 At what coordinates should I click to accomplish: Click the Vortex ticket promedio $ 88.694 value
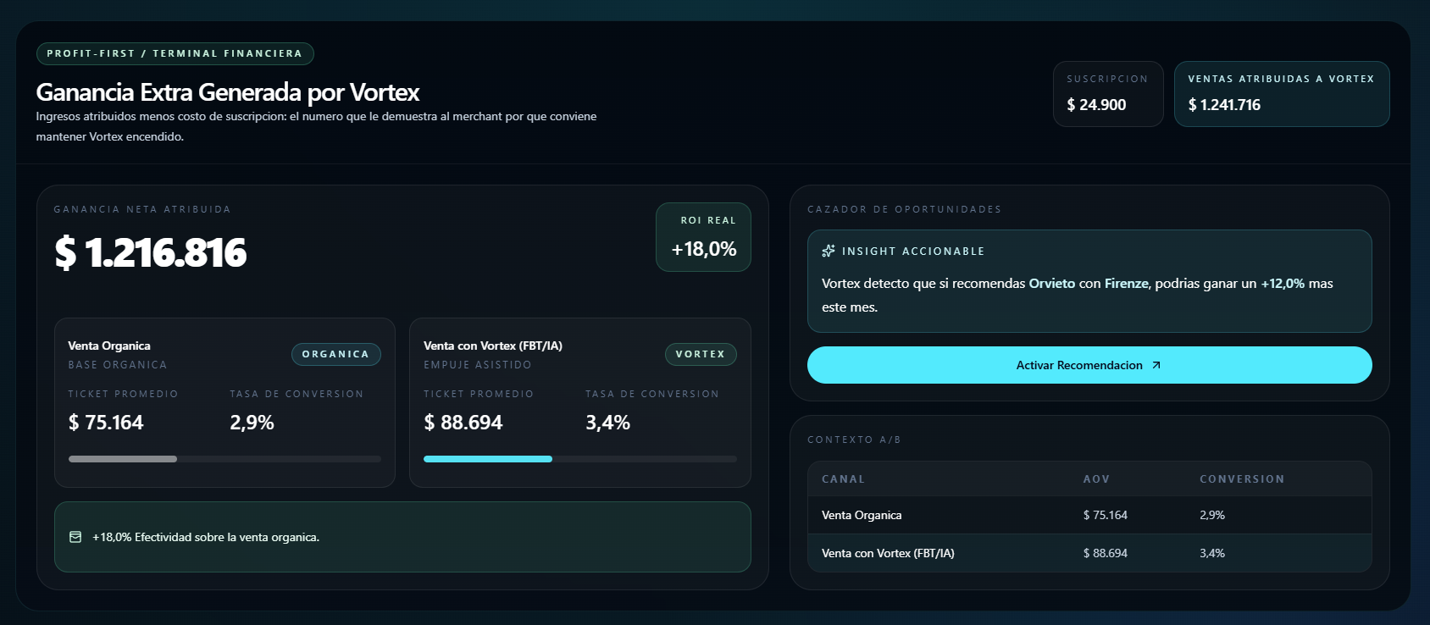coord(463,423)
